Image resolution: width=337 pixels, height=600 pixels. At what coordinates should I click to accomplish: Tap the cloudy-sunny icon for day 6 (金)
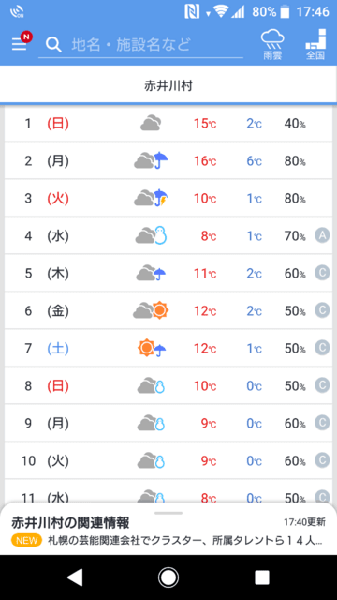pyautogui.click(x=151, y=310)
